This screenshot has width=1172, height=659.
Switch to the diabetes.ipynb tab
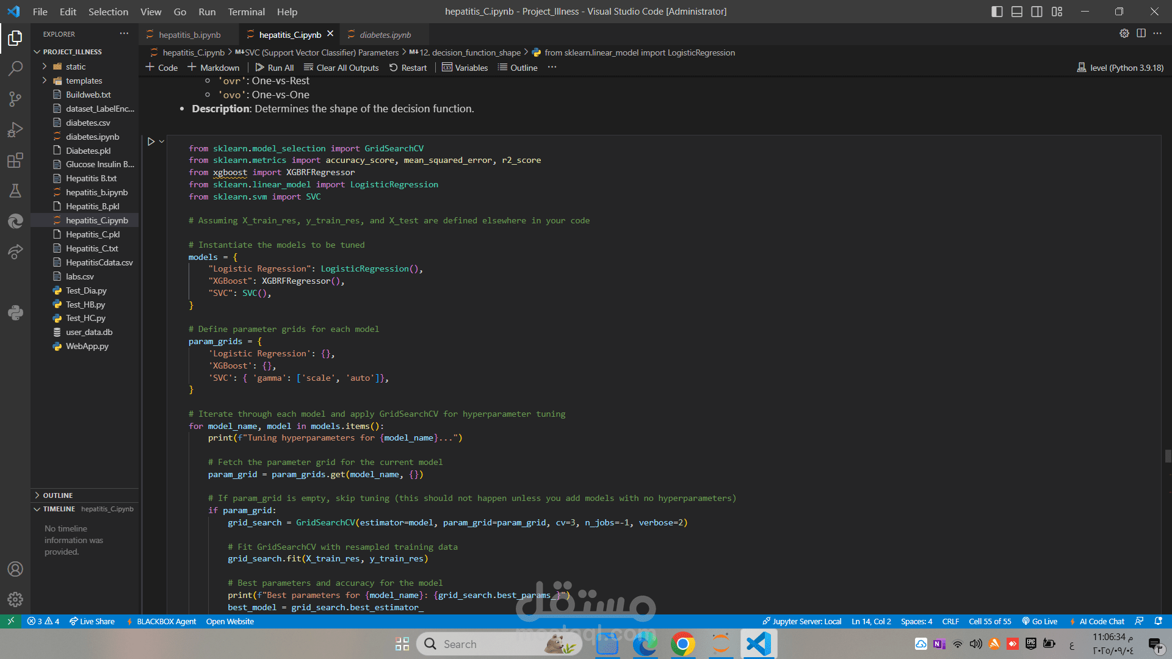pos(385,35)
